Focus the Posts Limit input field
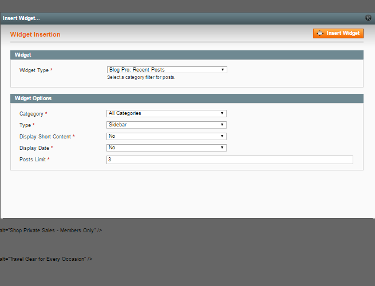Viewport: 375px width, 286px height. (230, 160)
